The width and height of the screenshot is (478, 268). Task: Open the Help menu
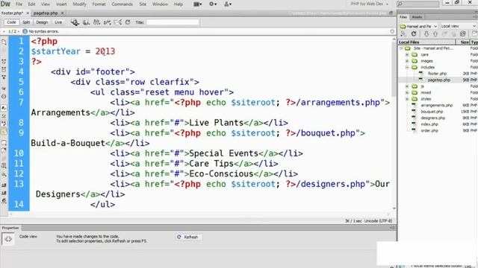[179, 4]
